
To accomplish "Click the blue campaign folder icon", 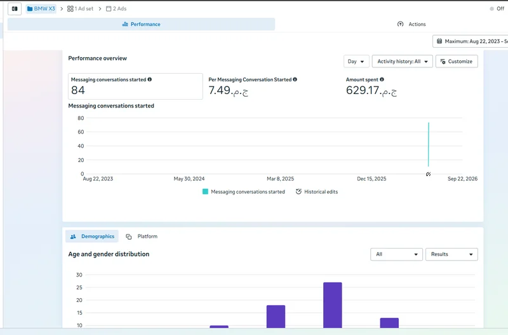I will click(30, 9).
